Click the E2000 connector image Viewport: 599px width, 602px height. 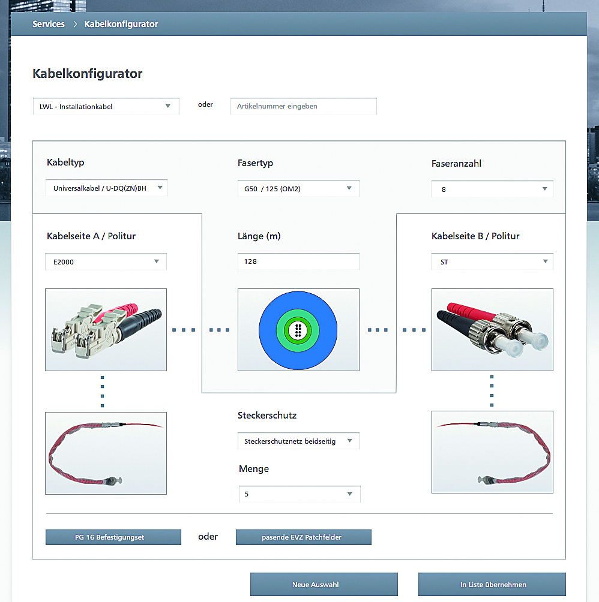(x=106, y=330)
